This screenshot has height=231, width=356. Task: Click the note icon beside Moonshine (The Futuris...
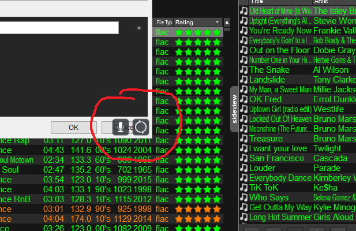(x=244, y=129)
